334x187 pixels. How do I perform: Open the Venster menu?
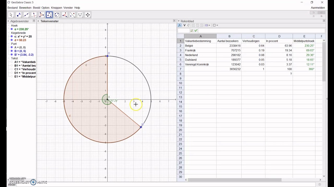68,8
